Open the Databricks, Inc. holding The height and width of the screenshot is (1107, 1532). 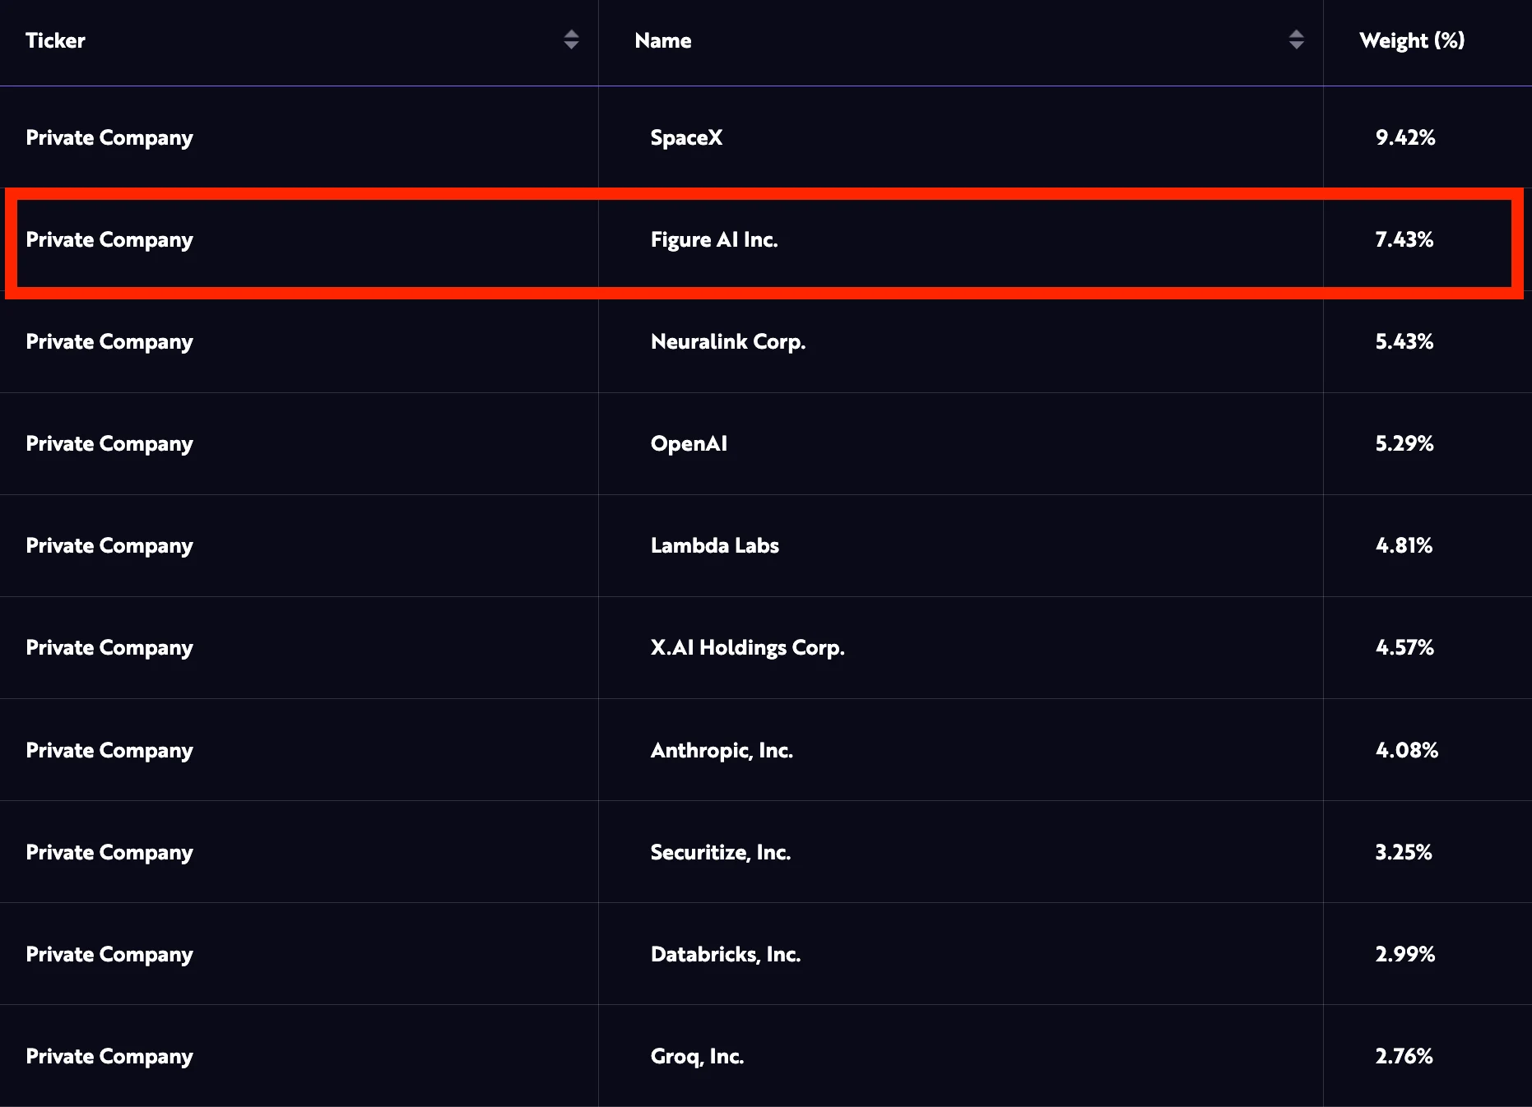coord(725,954)
